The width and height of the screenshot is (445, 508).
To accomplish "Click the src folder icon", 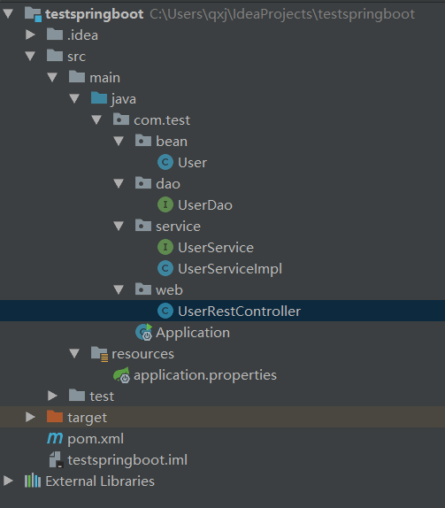I will [55, 56].
